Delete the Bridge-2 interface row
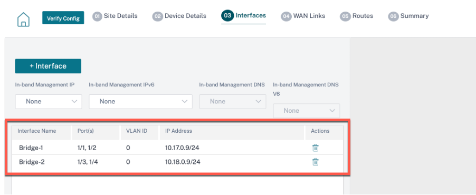 [316, 162]
